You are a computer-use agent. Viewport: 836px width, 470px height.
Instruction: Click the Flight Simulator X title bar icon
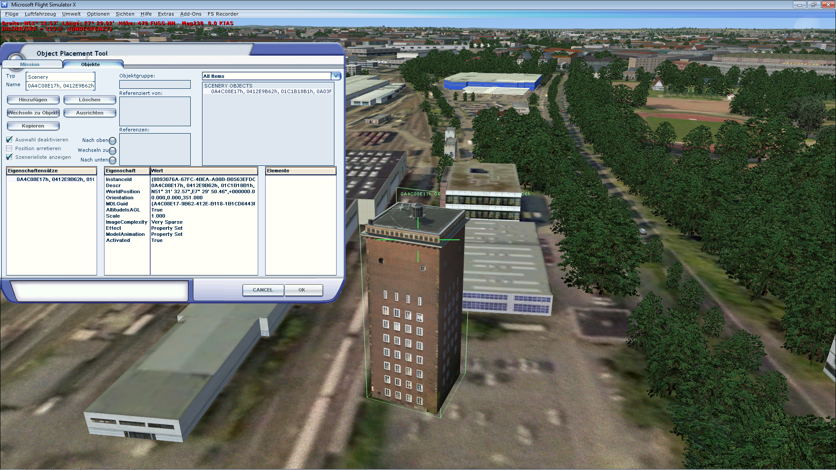click(5, 4)
